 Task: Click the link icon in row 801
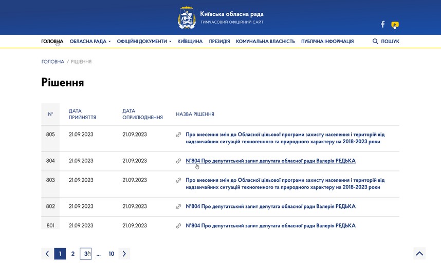pos(178,226)
